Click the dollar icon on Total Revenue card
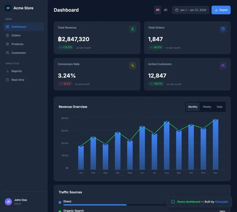The image size is (237, 212). [132, 29]
